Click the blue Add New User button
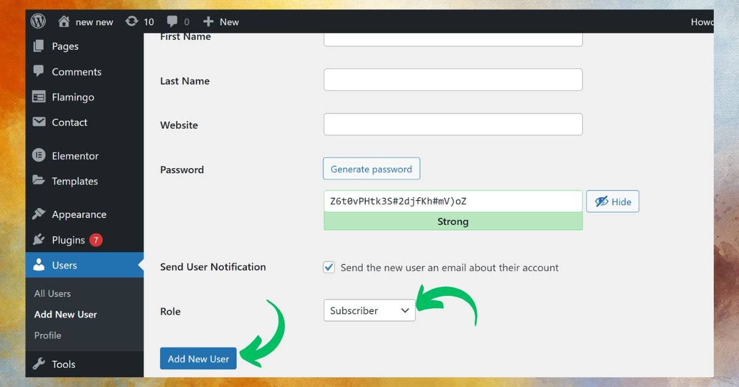 coord(198,359)
